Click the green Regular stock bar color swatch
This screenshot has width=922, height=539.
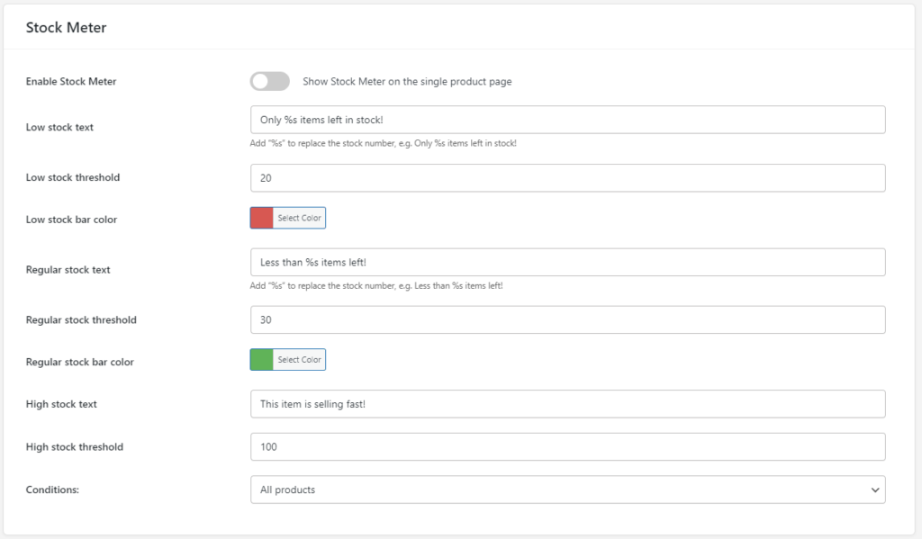coord(262,360)
